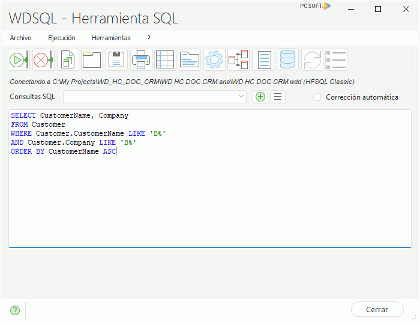This screenshot has height=323, width=420.
Task: Click the refresh arrows icon
Action: [312, 60]
